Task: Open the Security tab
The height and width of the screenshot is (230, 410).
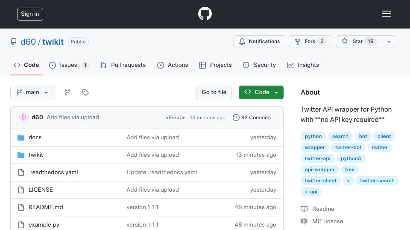Action: click(x=259, y=65)
